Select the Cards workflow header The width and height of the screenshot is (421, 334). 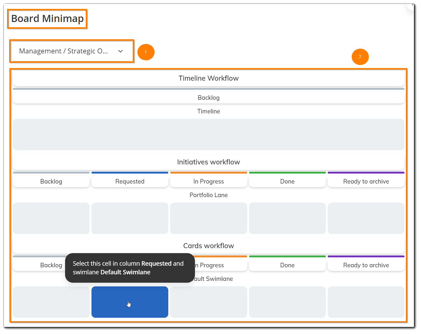(208, 246)
